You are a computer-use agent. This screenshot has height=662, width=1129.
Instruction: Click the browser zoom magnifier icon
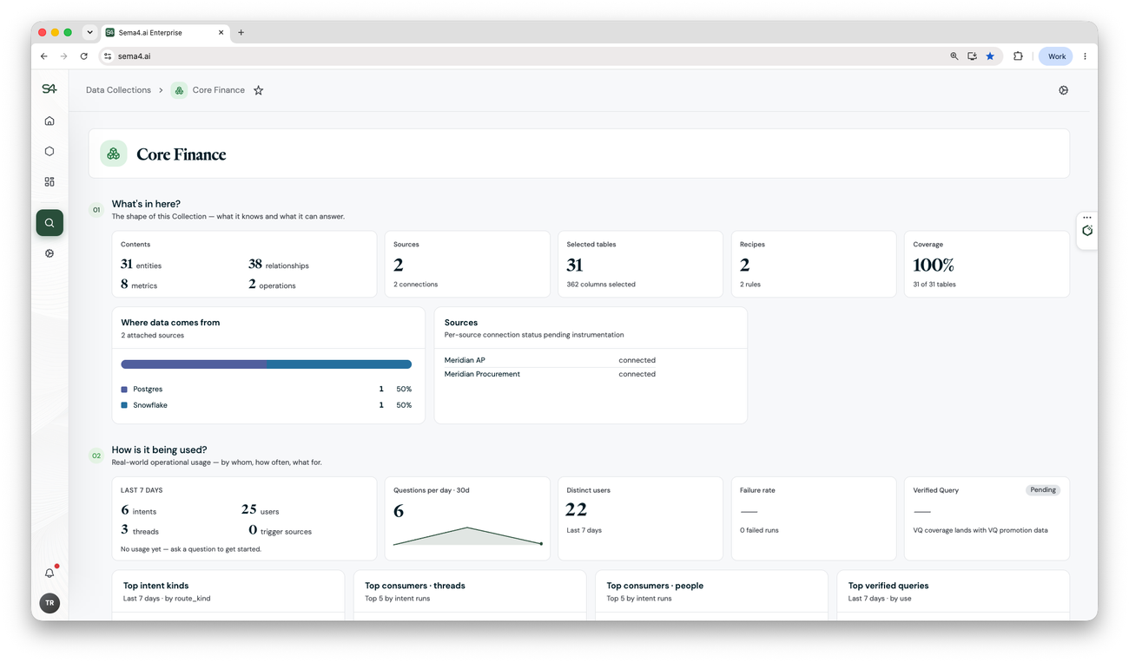coord(954,56)
